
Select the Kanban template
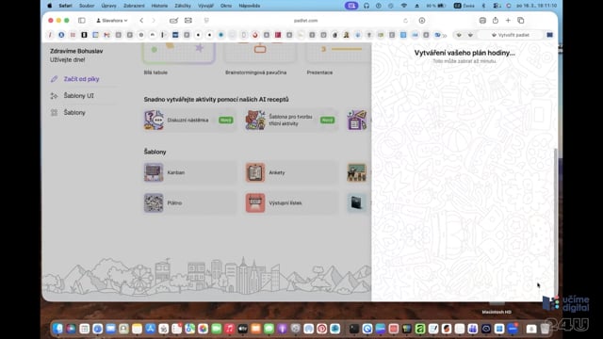190,172
